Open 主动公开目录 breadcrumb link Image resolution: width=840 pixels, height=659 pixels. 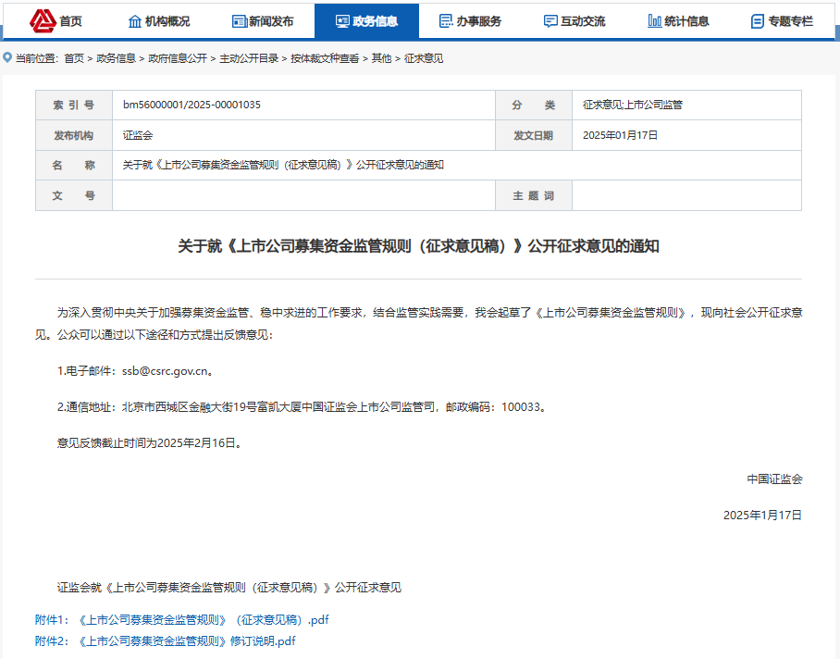point(249,57)
